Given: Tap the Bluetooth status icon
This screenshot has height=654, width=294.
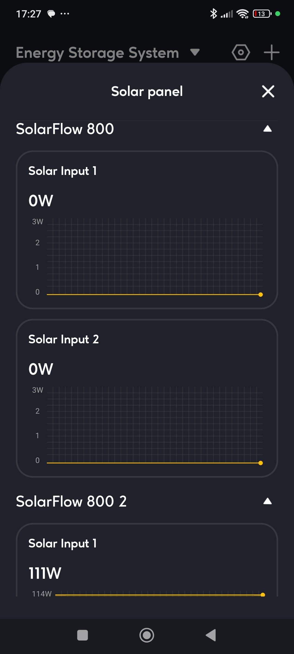Looking at the screenshot, I should pos(213,14).
